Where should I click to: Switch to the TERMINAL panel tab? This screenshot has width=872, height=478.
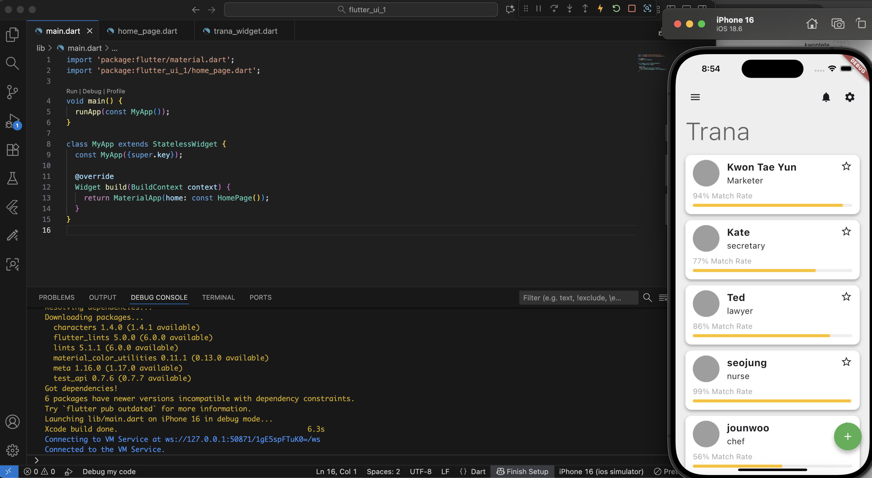click(218, 297)
